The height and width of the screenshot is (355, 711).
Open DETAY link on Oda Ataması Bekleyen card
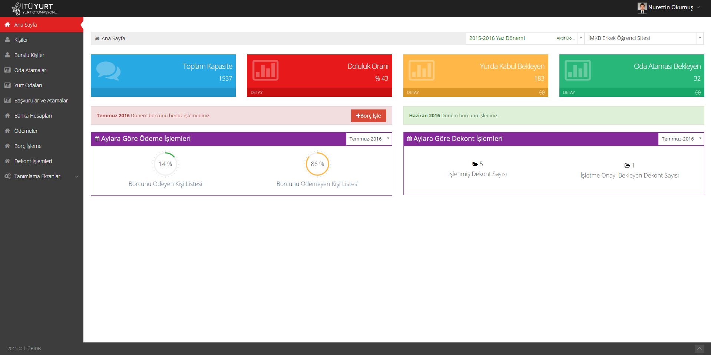[x=569, y=92]
